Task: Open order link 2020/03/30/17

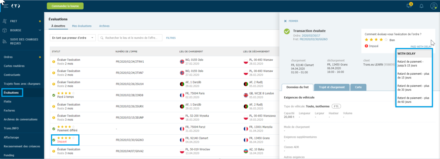Action: (311, 35)
